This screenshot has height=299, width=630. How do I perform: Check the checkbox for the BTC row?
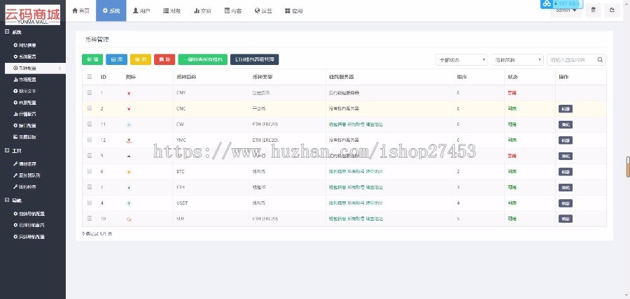(90, 171)
